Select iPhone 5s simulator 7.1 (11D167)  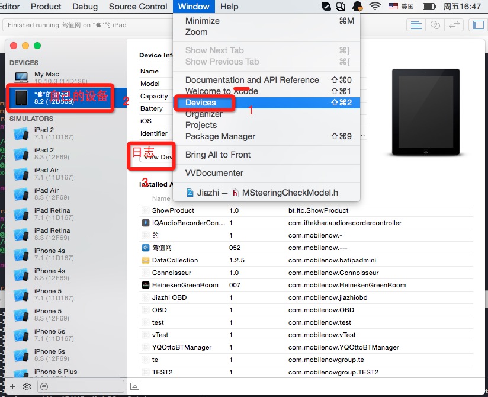coord(66,335)
